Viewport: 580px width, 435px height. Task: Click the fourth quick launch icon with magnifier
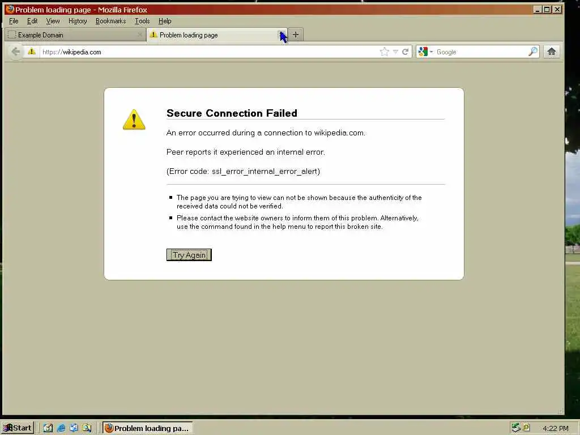tap(87, 428)
